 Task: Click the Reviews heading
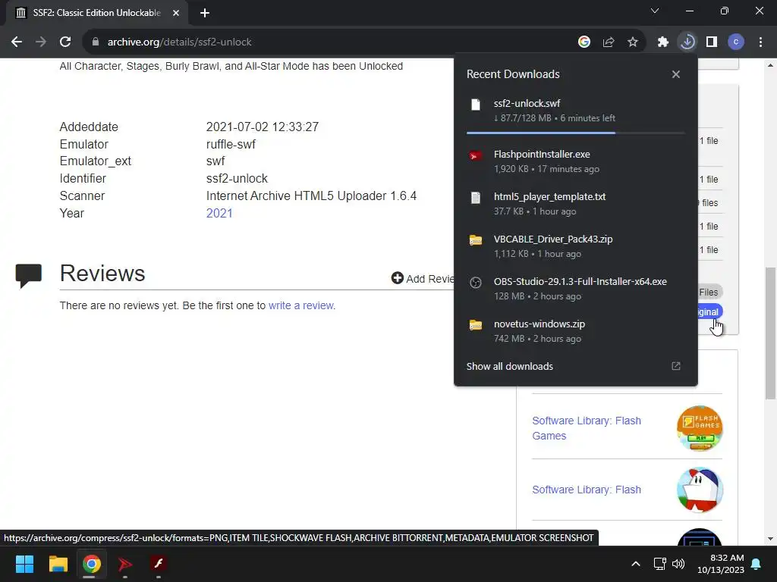pyautogui.click(x=102, y=273)
